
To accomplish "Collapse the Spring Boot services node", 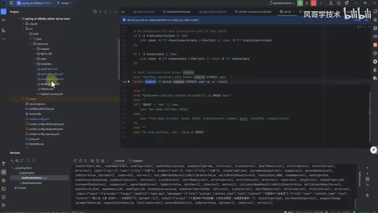I will point(12,168).
